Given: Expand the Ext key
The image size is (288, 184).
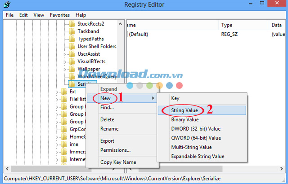Looking at the screenshot, I should (x=57, y=92).
